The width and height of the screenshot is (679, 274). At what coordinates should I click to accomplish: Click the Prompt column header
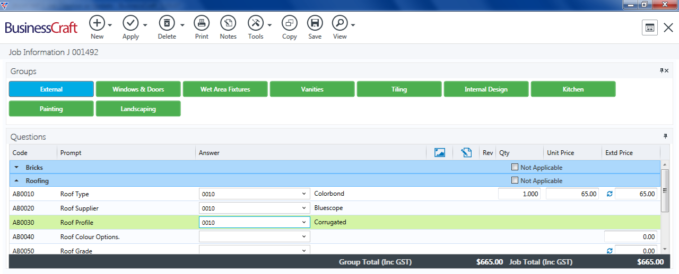[126, 153]
